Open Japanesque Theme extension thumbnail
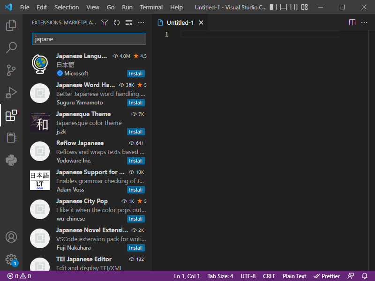This screenshot has height=281, width=375. coord(40,122)
